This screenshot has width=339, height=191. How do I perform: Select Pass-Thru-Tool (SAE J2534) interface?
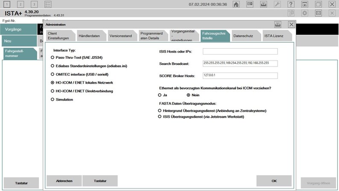tap(76, 58)
